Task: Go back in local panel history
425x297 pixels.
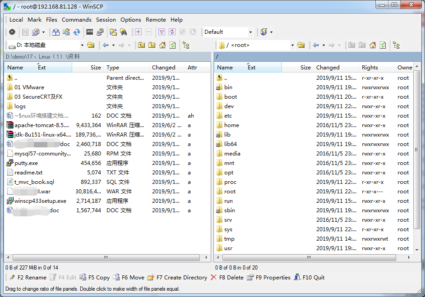Action: click(106, 45)
